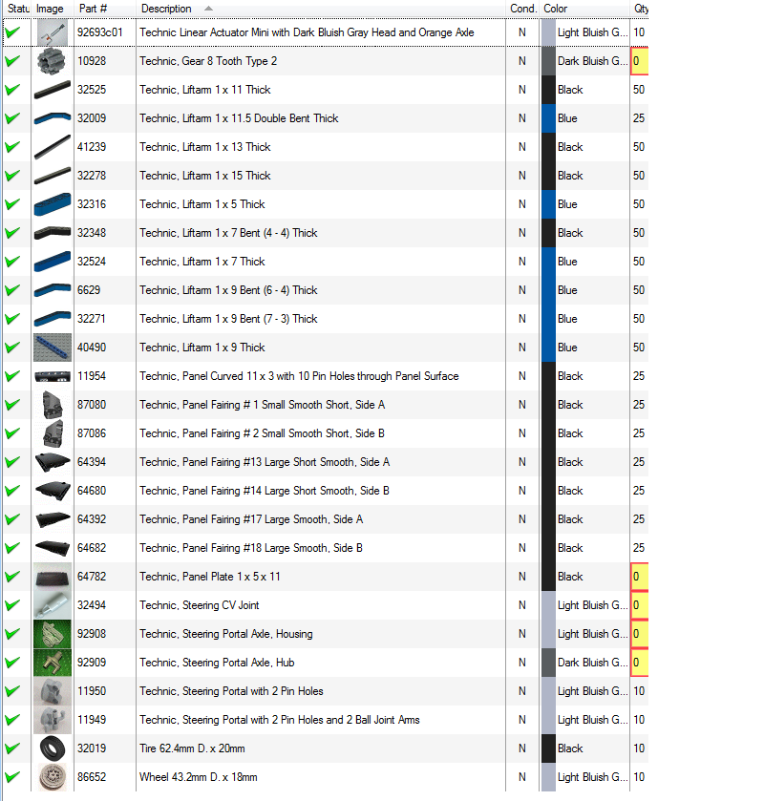Image resolution: width=764 pixels, height=801 pixels.
Task: Click color name Black for part 64392
Action: coord(570,519)
